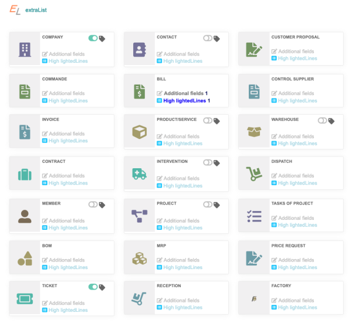The width and height of the screenshot is (352, 323).
Task: Click the Member person icon
Action: 24,216
